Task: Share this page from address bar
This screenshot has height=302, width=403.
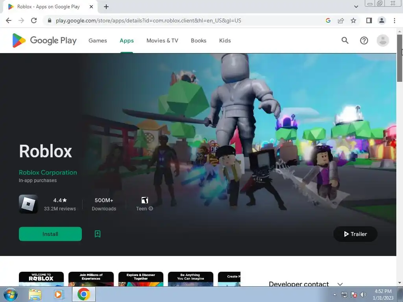Action: click(x=341, y=20)
